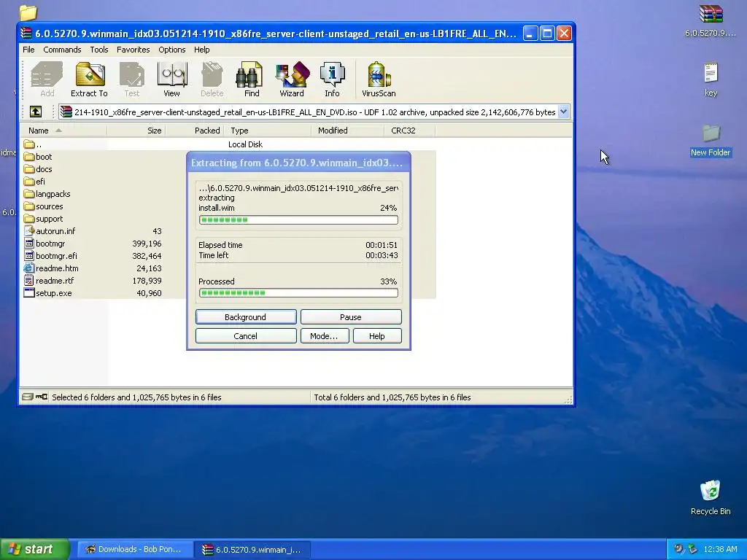Sort by Modified column header
This screenshot has height=560, width=747.
pyautogui.click(x=347, y=131)
